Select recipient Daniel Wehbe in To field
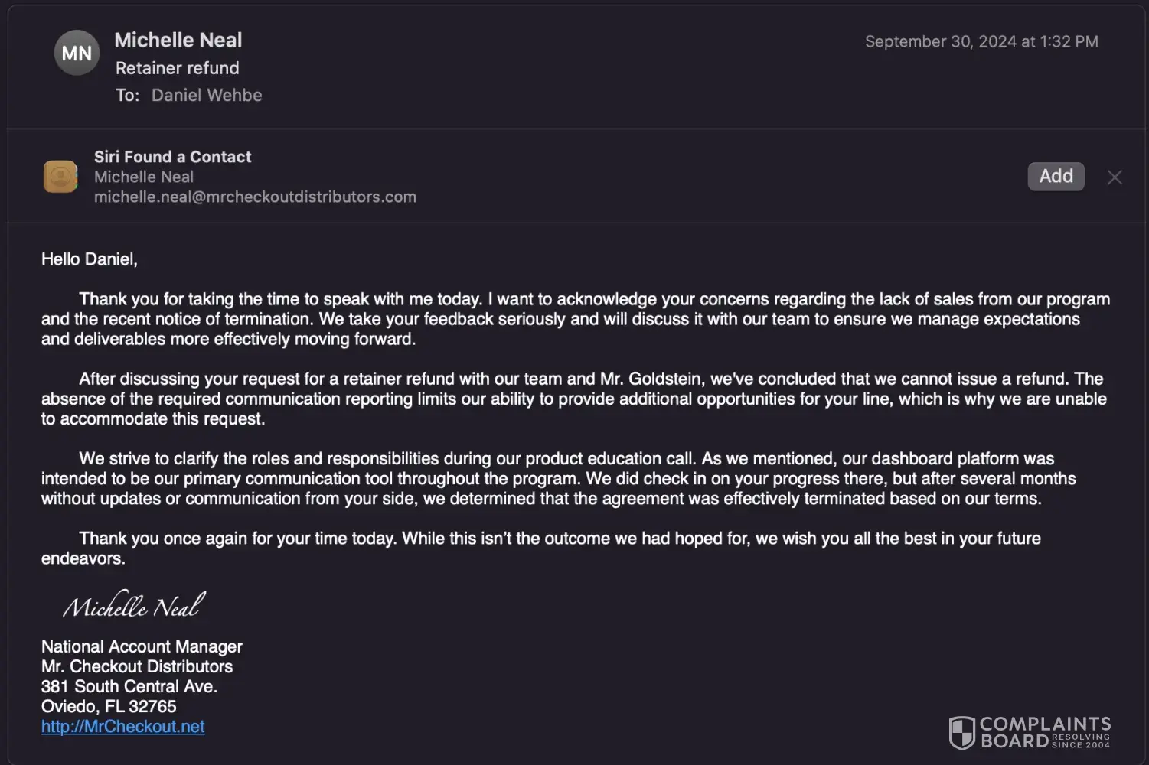1149x765 pixels. (207, 96)
